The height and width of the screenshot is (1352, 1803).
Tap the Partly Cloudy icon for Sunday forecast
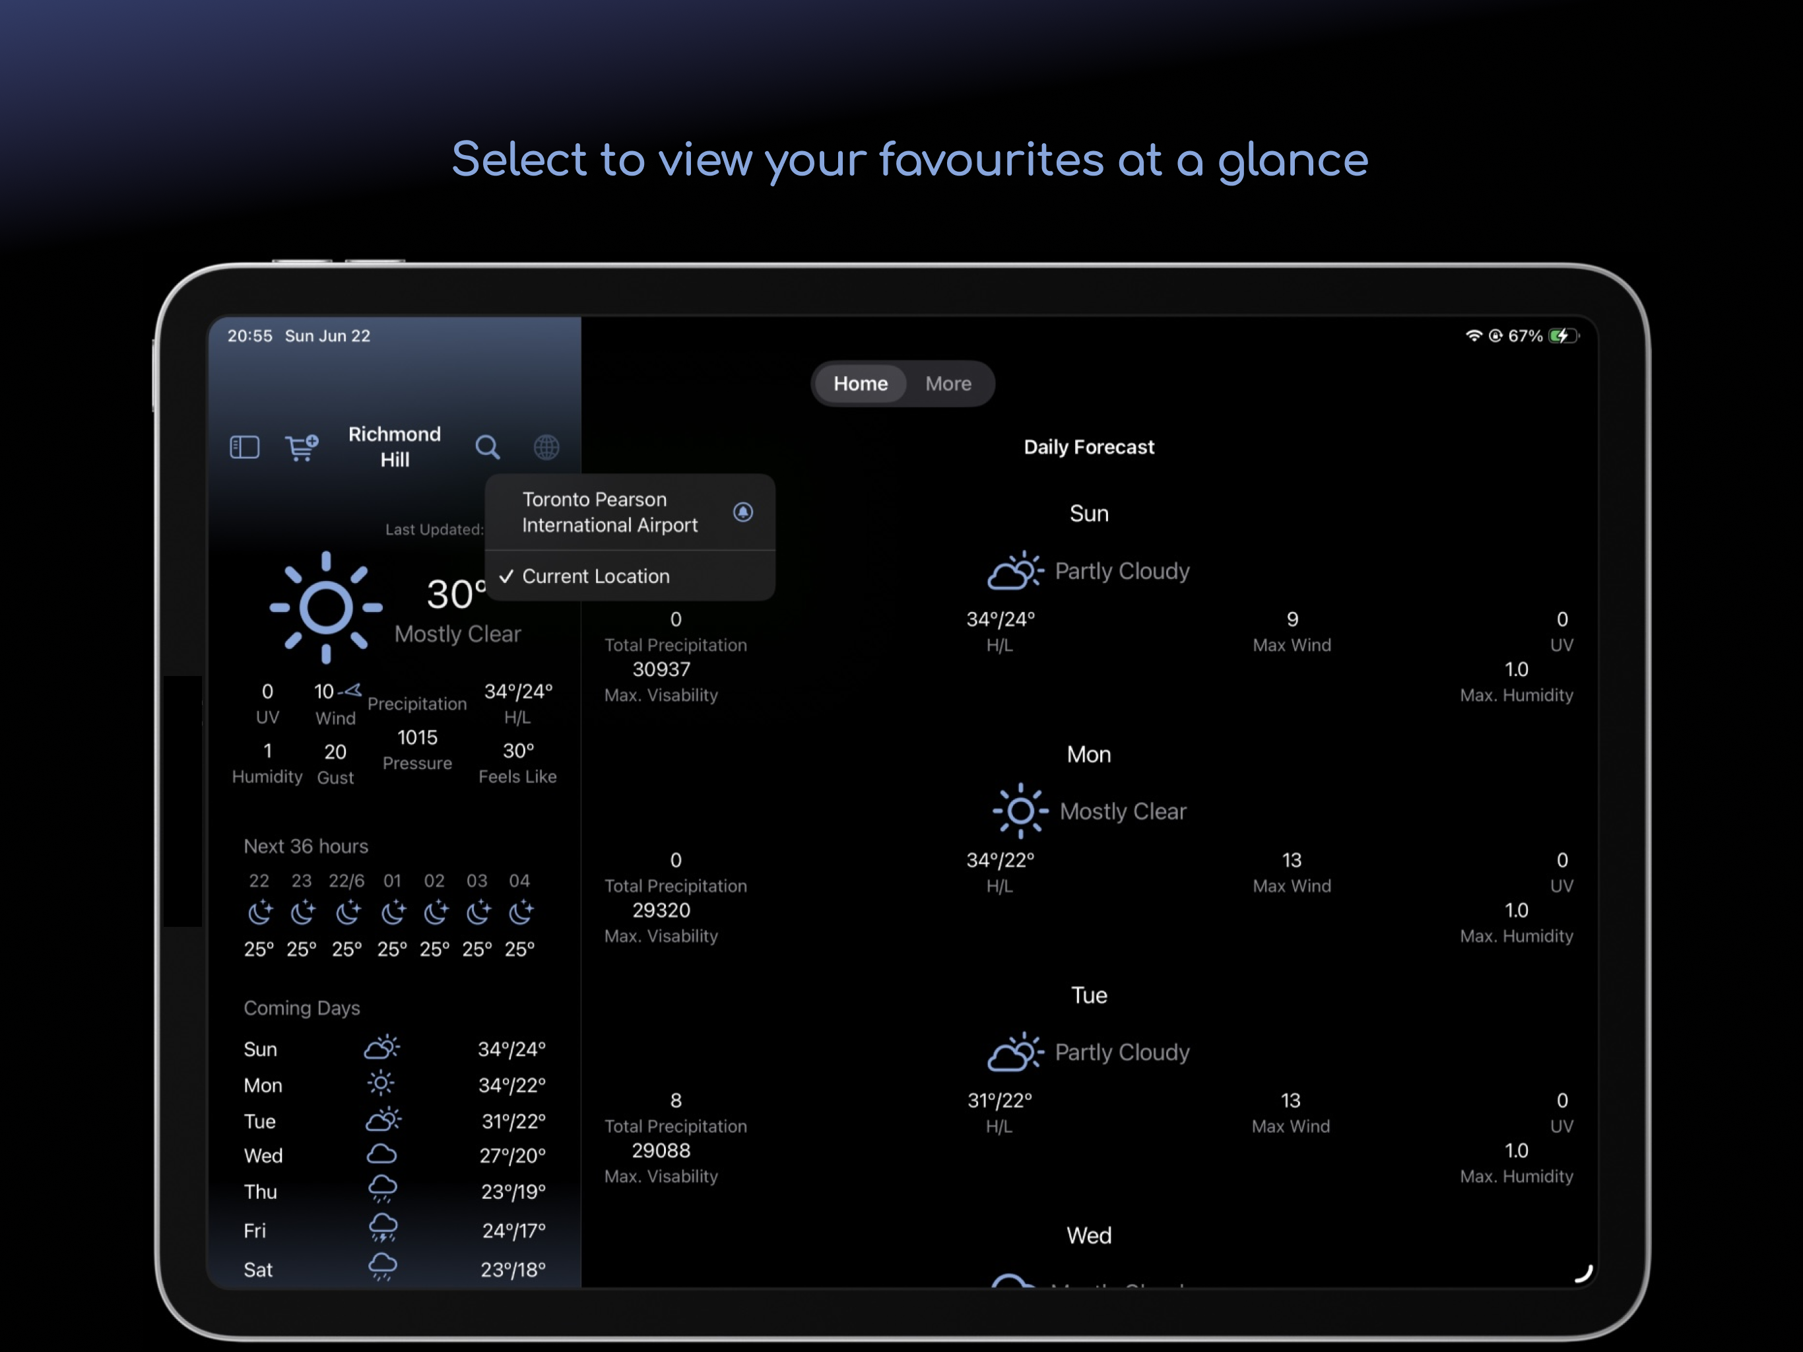click(x=1015, y=571)
